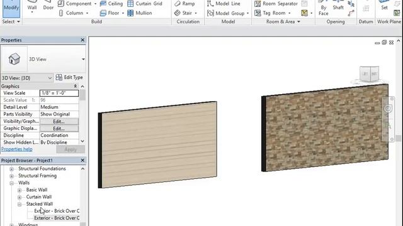The height and width of the screenshot is (226, 403).
Task: Click the 3D View house icon
Action: coord(14,59)
